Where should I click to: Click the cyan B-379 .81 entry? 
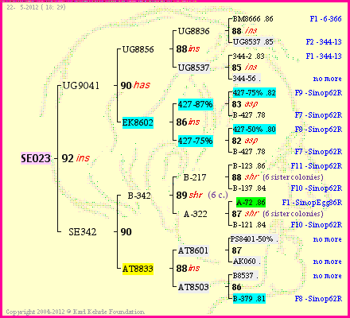coord(249,298)
